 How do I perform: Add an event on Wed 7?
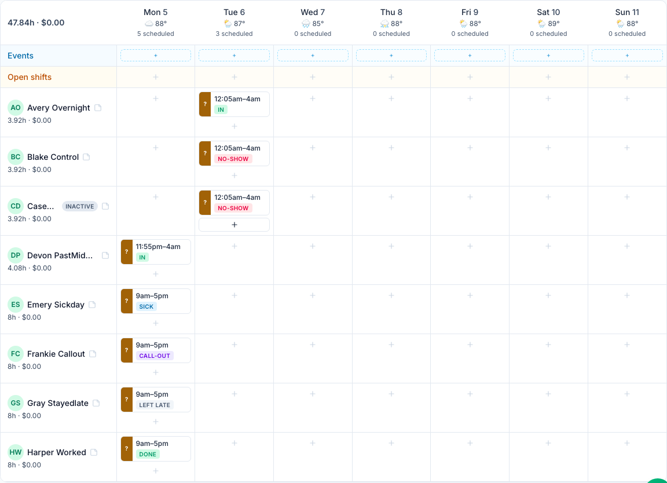(x=313, y=56)
